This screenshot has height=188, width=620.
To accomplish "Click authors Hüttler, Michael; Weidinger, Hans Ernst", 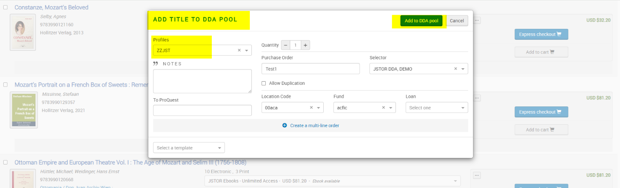I will (80, 172).
